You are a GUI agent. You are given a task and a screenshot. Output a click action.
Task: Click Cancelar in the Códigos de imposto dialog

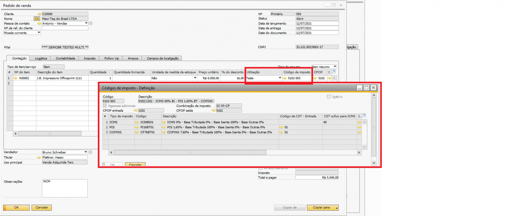pos(135,164)
